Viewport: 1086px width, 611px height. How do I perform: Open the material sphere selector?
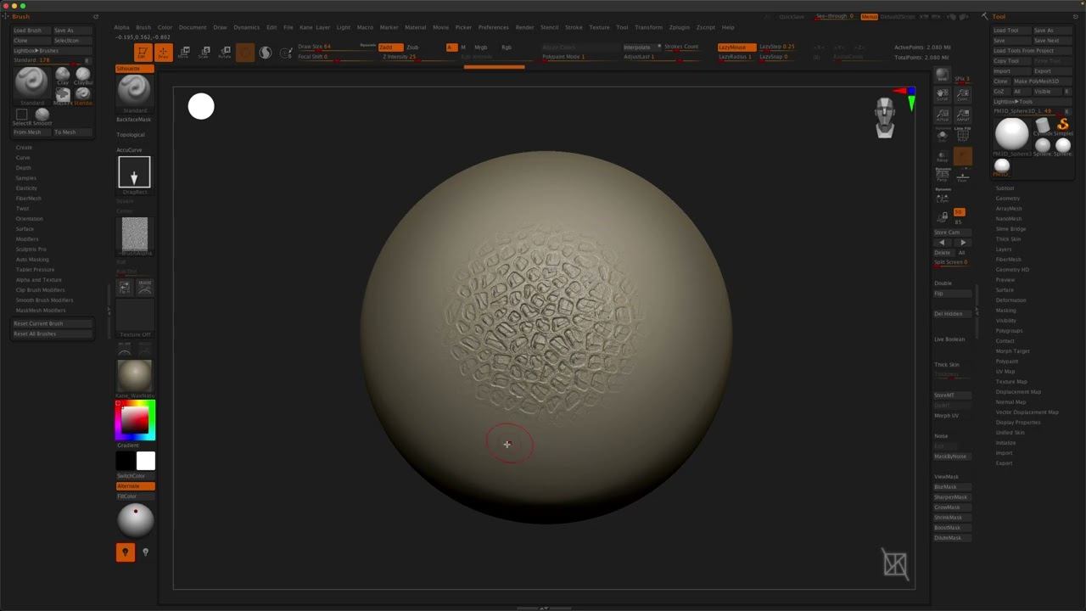[x=135, y=377]
